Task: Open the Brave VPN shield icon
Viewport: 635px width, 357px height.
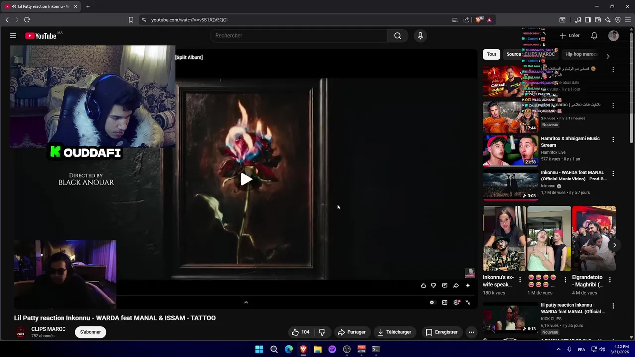Action: [618, 20]
